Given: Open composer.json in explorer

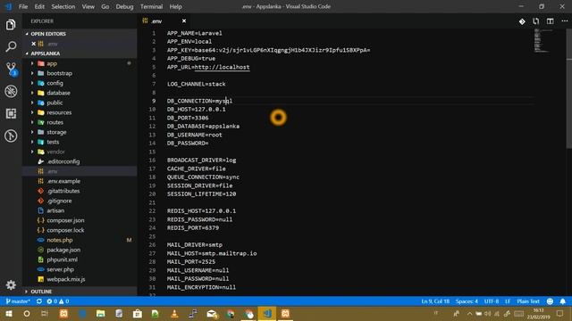Looking at the screenshot, I should (x=80, y=220).
